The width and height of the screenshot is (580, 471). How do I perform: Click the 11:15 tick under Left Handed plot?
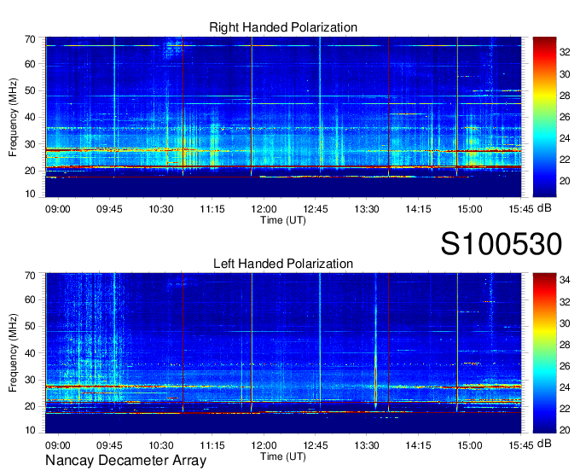(x=212, y=445)
